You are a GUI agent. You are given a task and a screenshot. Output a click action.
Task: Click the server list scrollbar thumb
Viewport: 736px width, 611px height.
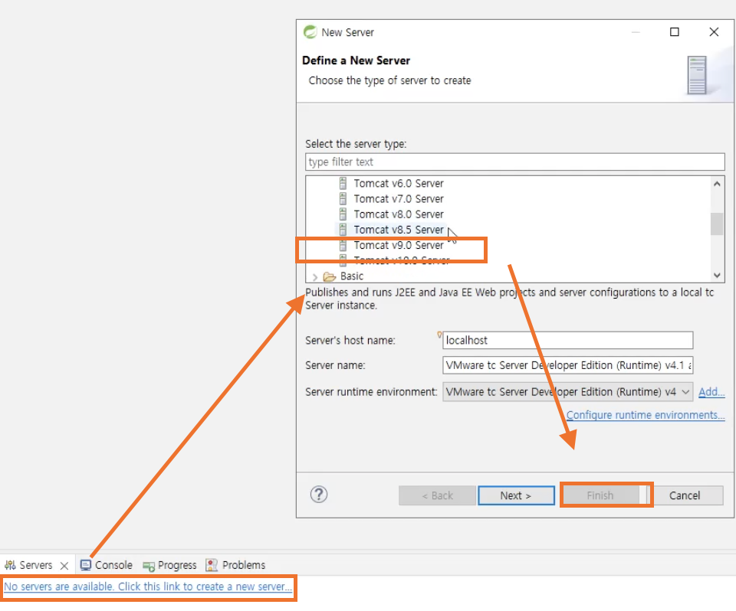coord(717,224)
